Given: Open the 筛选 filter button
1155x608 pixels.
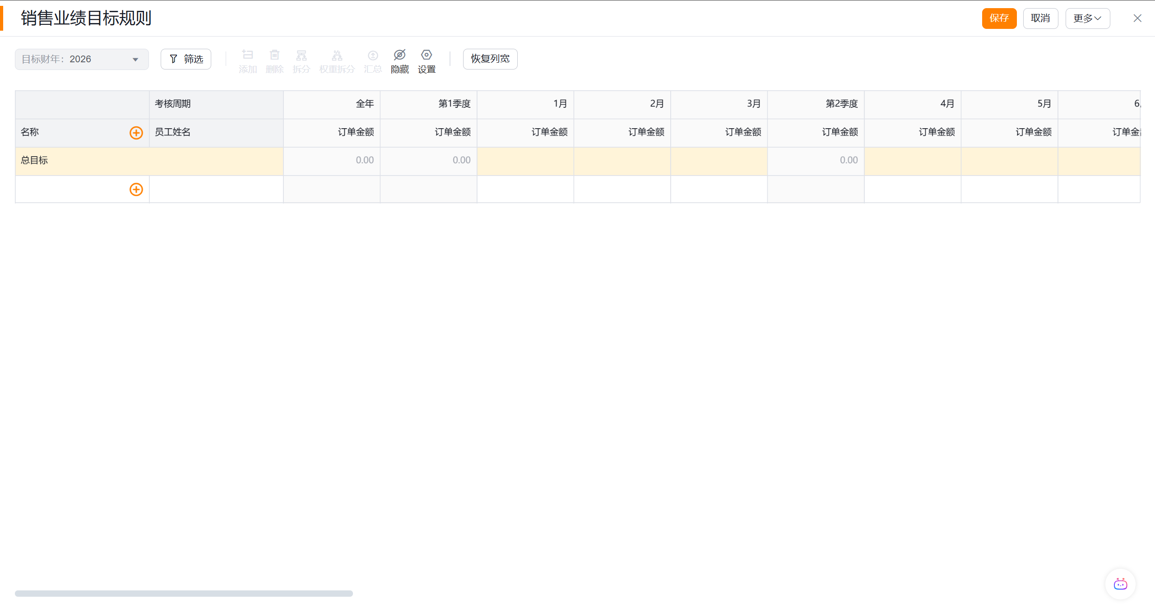Looking at the screenshot, I should pyautogui.click(x=186, y=59).
